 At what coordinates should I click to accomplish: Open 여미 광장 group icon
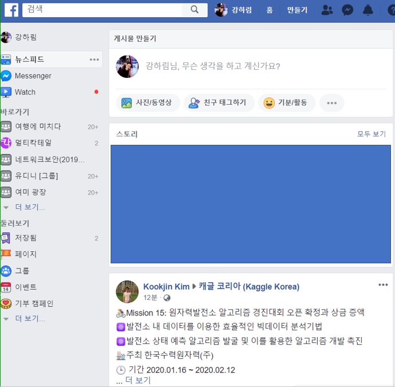pyautogui.click(x=6, y=192)
